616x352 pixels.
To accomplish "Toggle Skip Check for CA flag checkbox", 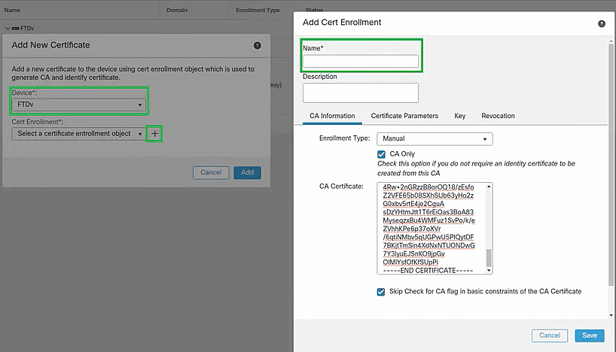I will point(381,291).
